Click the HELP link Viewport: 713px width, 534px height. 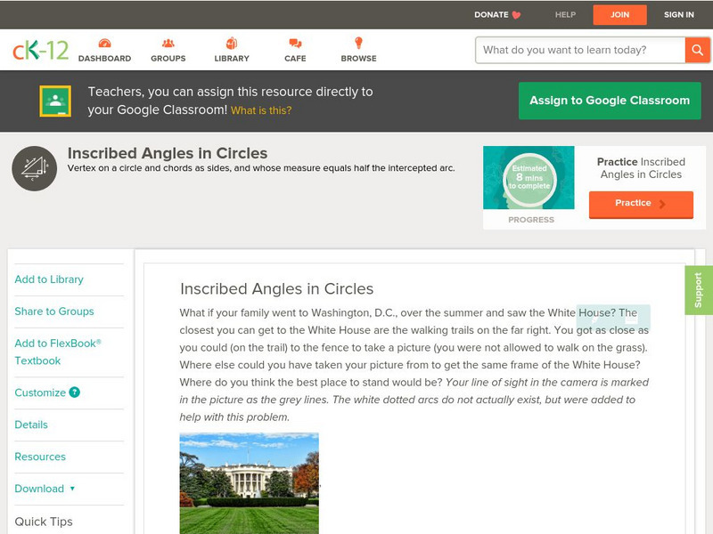point(565,14)
